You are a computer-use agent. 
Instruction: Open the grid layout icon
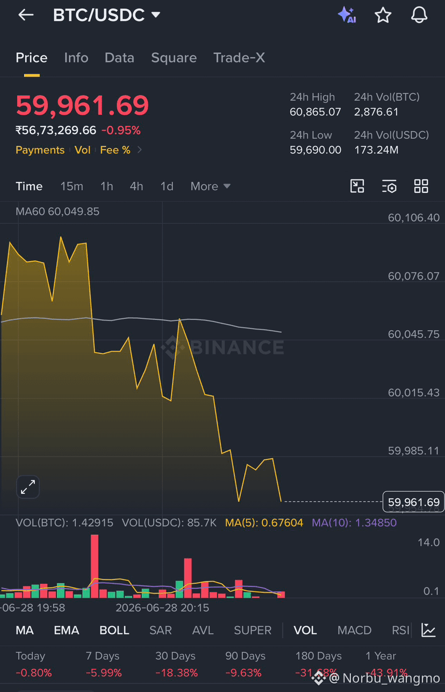click(421, 186)
